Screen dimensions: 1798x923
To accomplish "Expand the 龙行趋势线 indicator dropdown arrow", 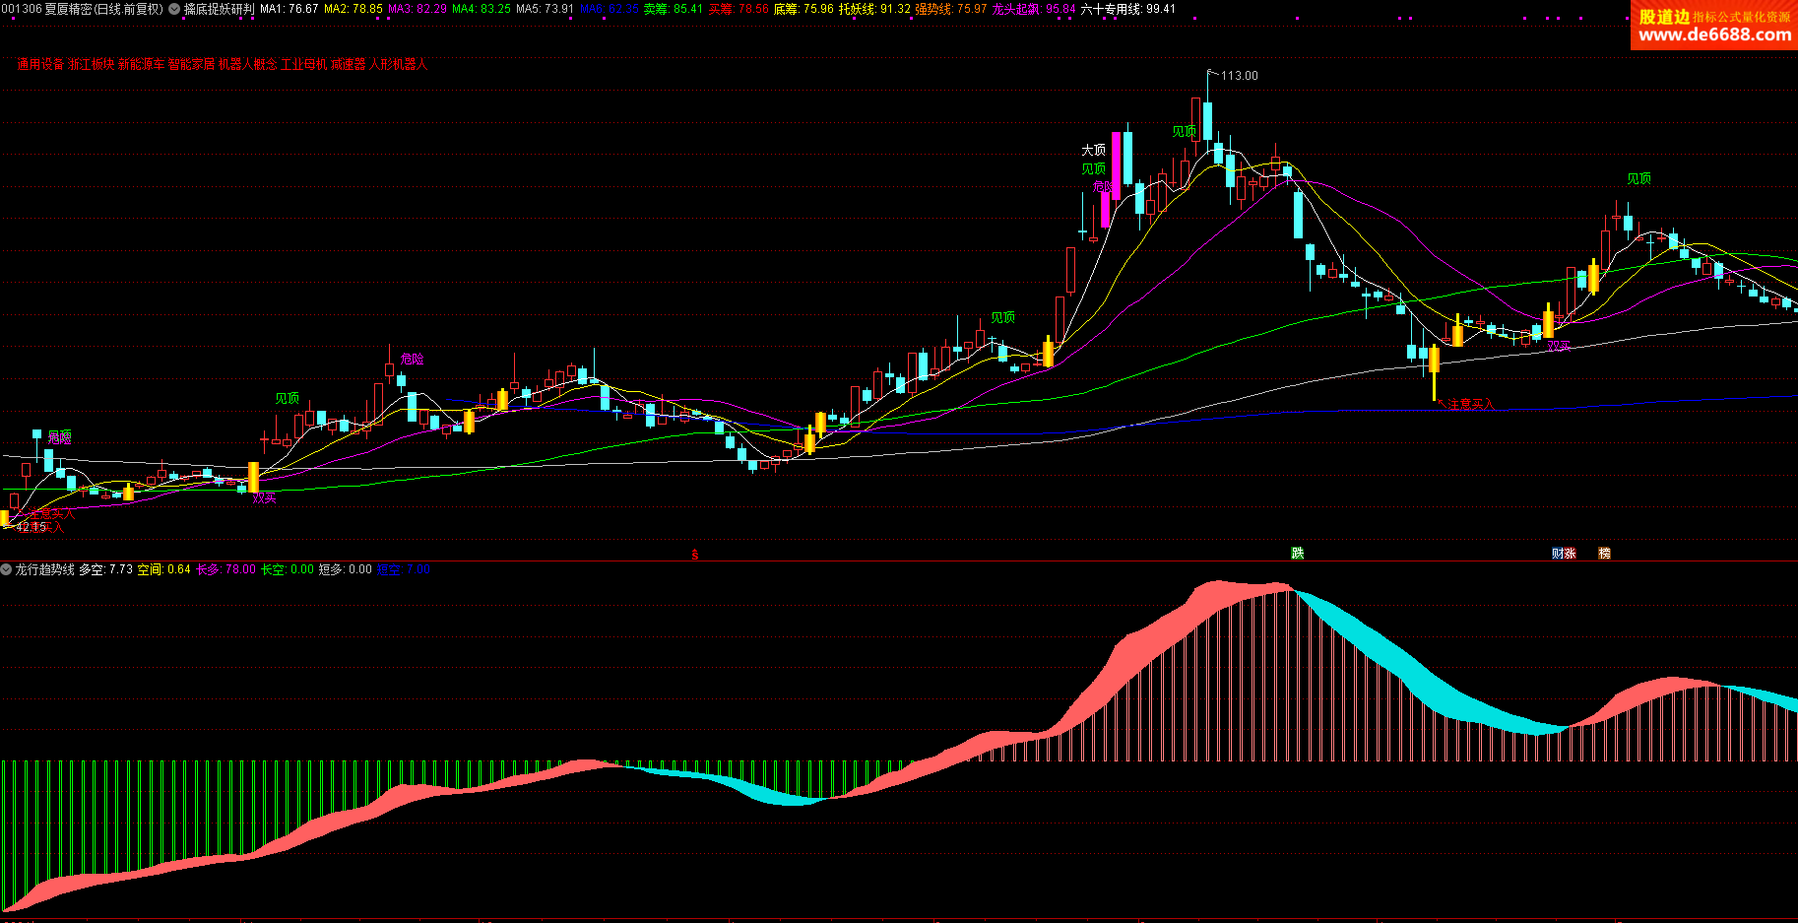I will coord(7,569).
